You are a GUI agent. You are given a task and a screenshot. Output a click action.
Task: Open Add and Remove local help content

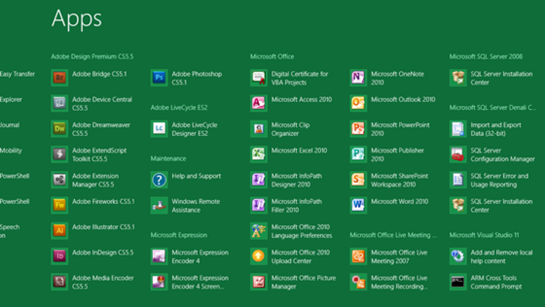click(x=491, y=256)
